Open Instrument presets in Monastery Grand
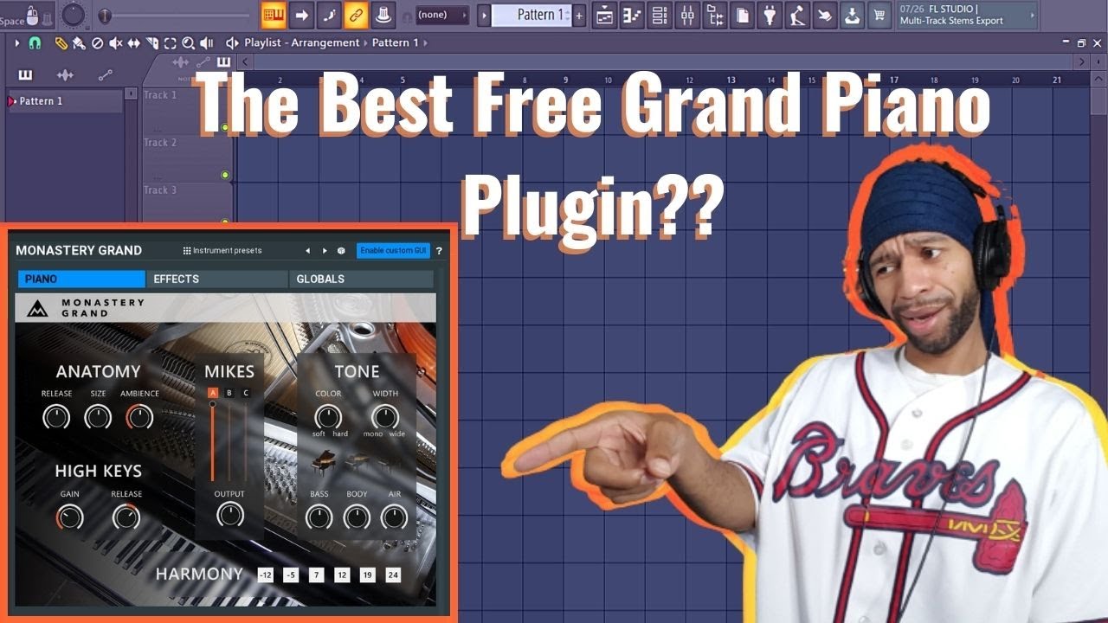This screenshot has width=1108, height=623. (222, 251)
